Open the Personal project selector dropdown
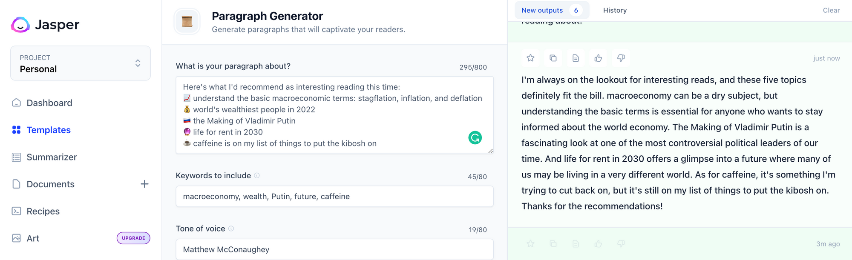 coord(81,63)
